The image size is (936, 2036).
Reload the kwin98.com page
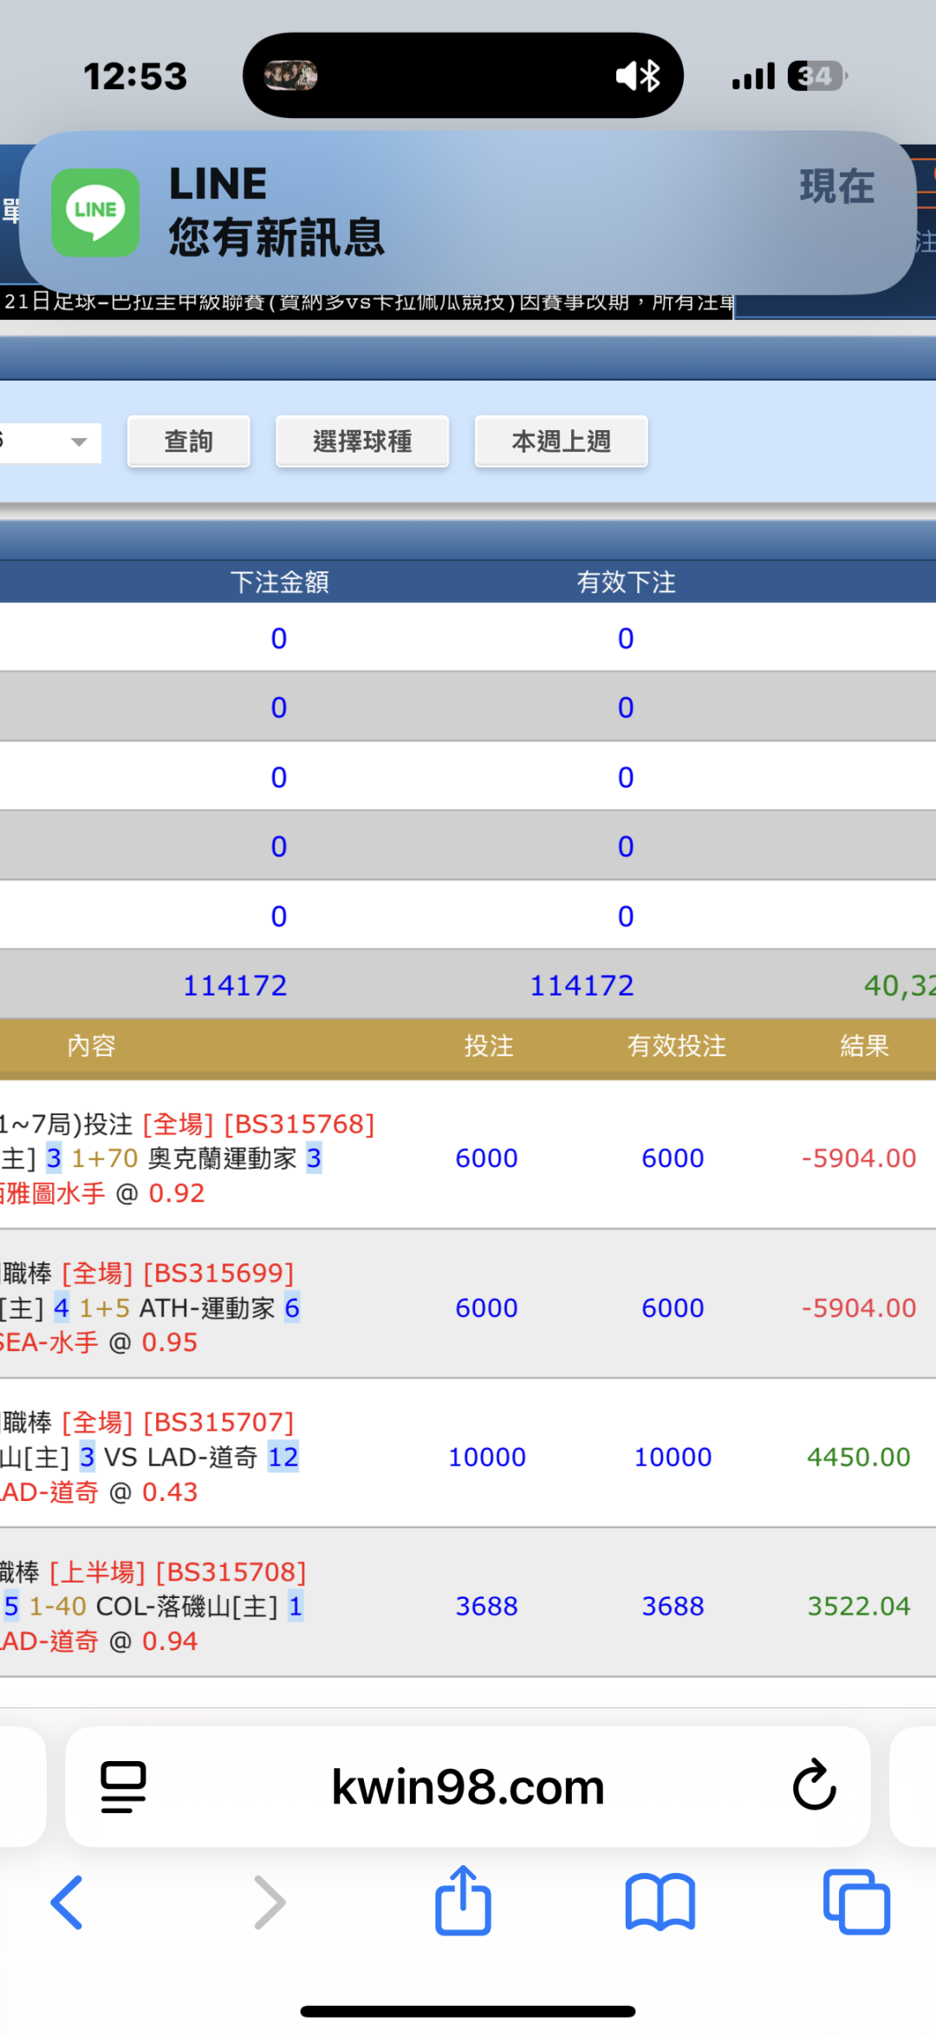[814, 1786]
